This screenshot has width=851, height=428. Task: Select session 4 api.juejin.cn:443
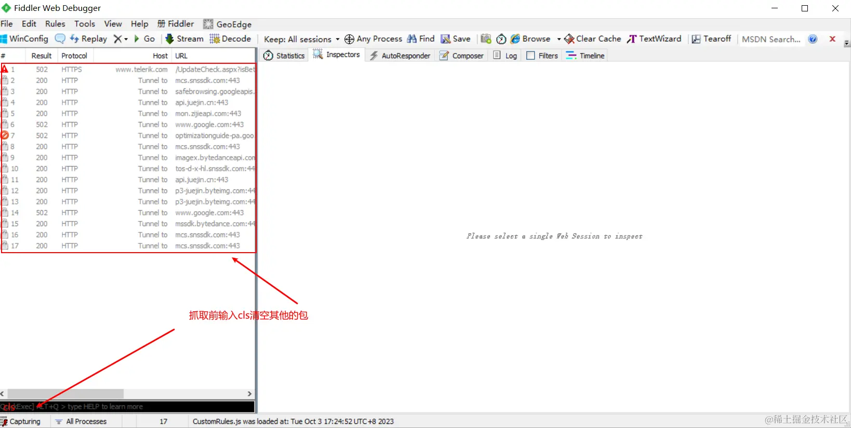128,103
